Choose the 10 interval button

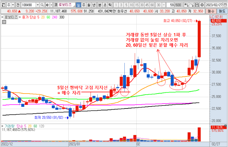pyautogui.click(x=132, y=5)
